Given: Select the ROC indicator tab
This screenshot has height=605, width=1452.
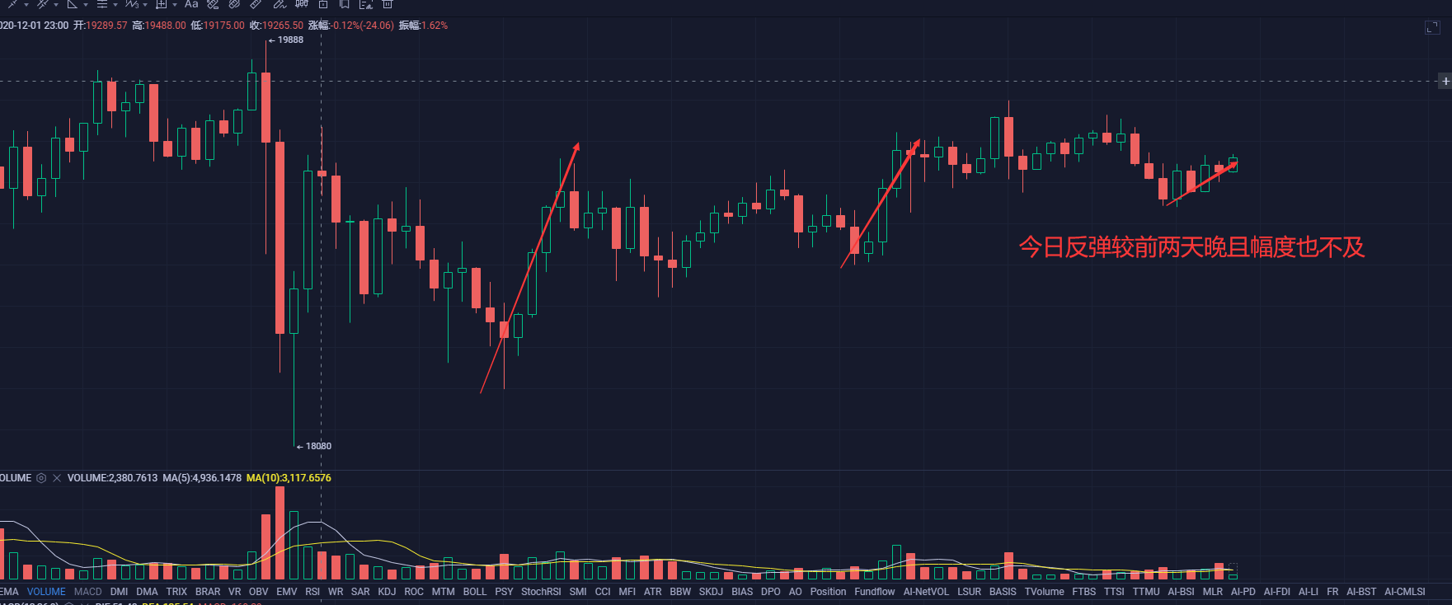Looking at the screenshot, I should [x=414, y=592].
